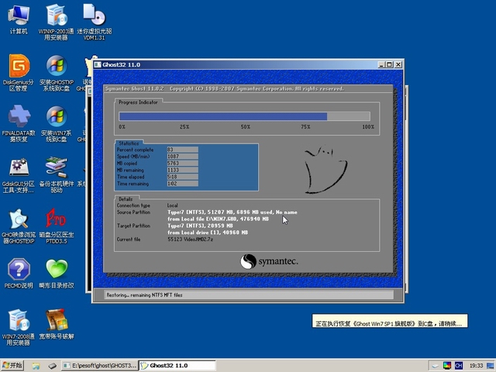Image resolution: width=496 pixels, height=372 pixels.
Task: Launch 宽带帐号破解 icon
Action: [57, 324]
